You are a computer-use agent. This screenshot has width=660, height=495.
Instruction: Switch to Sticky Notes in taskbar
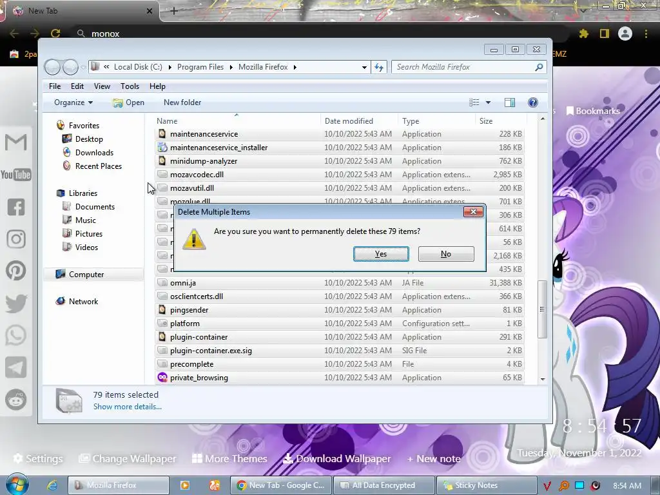(x=487, y=485)
